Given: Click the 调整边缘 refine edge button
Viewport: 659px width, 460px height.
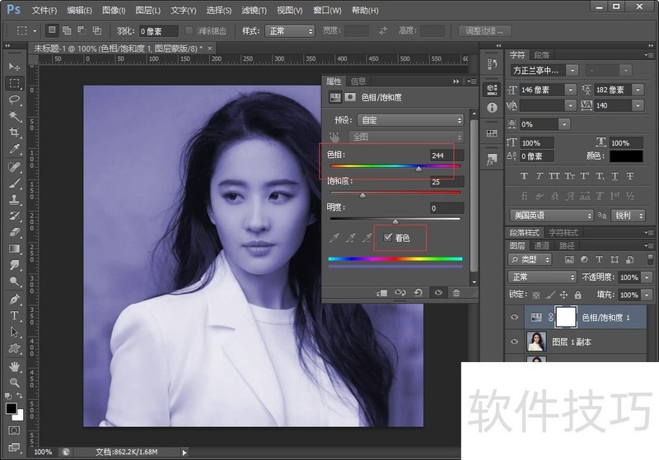Looking at the screenshot, I should 484,30.
